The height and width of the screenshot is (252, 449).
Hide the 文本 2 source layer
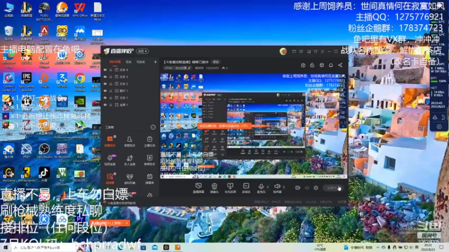click(x=105, y=83)
